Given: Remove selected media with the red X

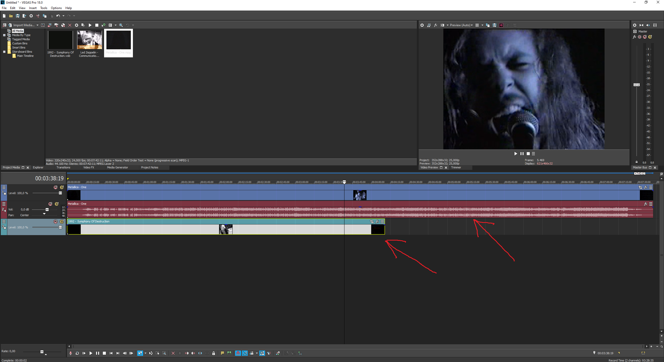Looking at the screenshot, I should click(70, 25).
